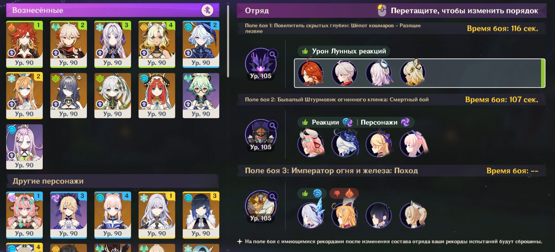This screenshot has width=555, height=252.
Task: Click Урон Лунных реакций recommendation tag
Action: click(344, 51)
